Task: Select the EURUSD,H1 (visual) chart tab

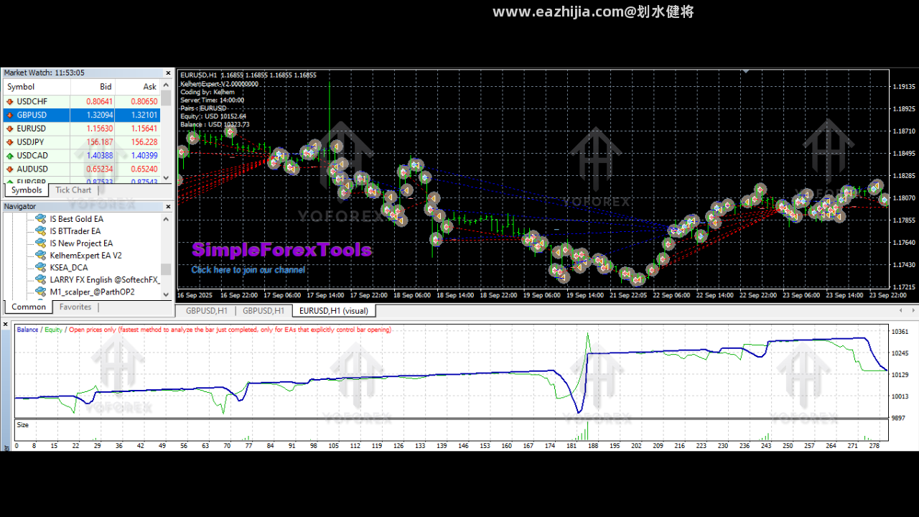Action: click(x=333, y=311)
